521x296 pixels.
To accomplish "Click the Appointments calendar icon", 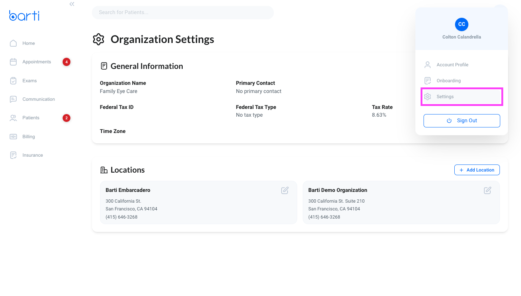I will (13, 62).
